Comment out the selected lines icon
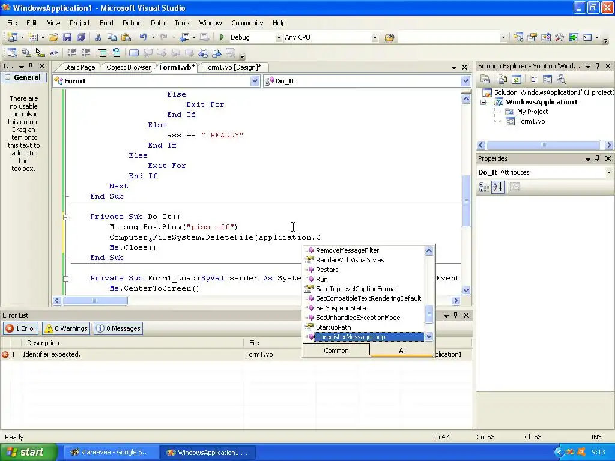Image resolution: width=615 pixels, height=461 pixels. pos(102,53)
